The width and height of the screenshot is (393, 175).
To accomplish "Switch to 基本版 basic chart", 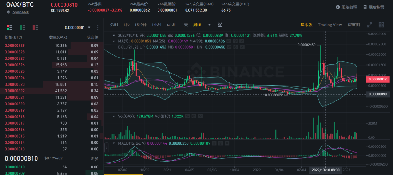I will tap(306, 25).
